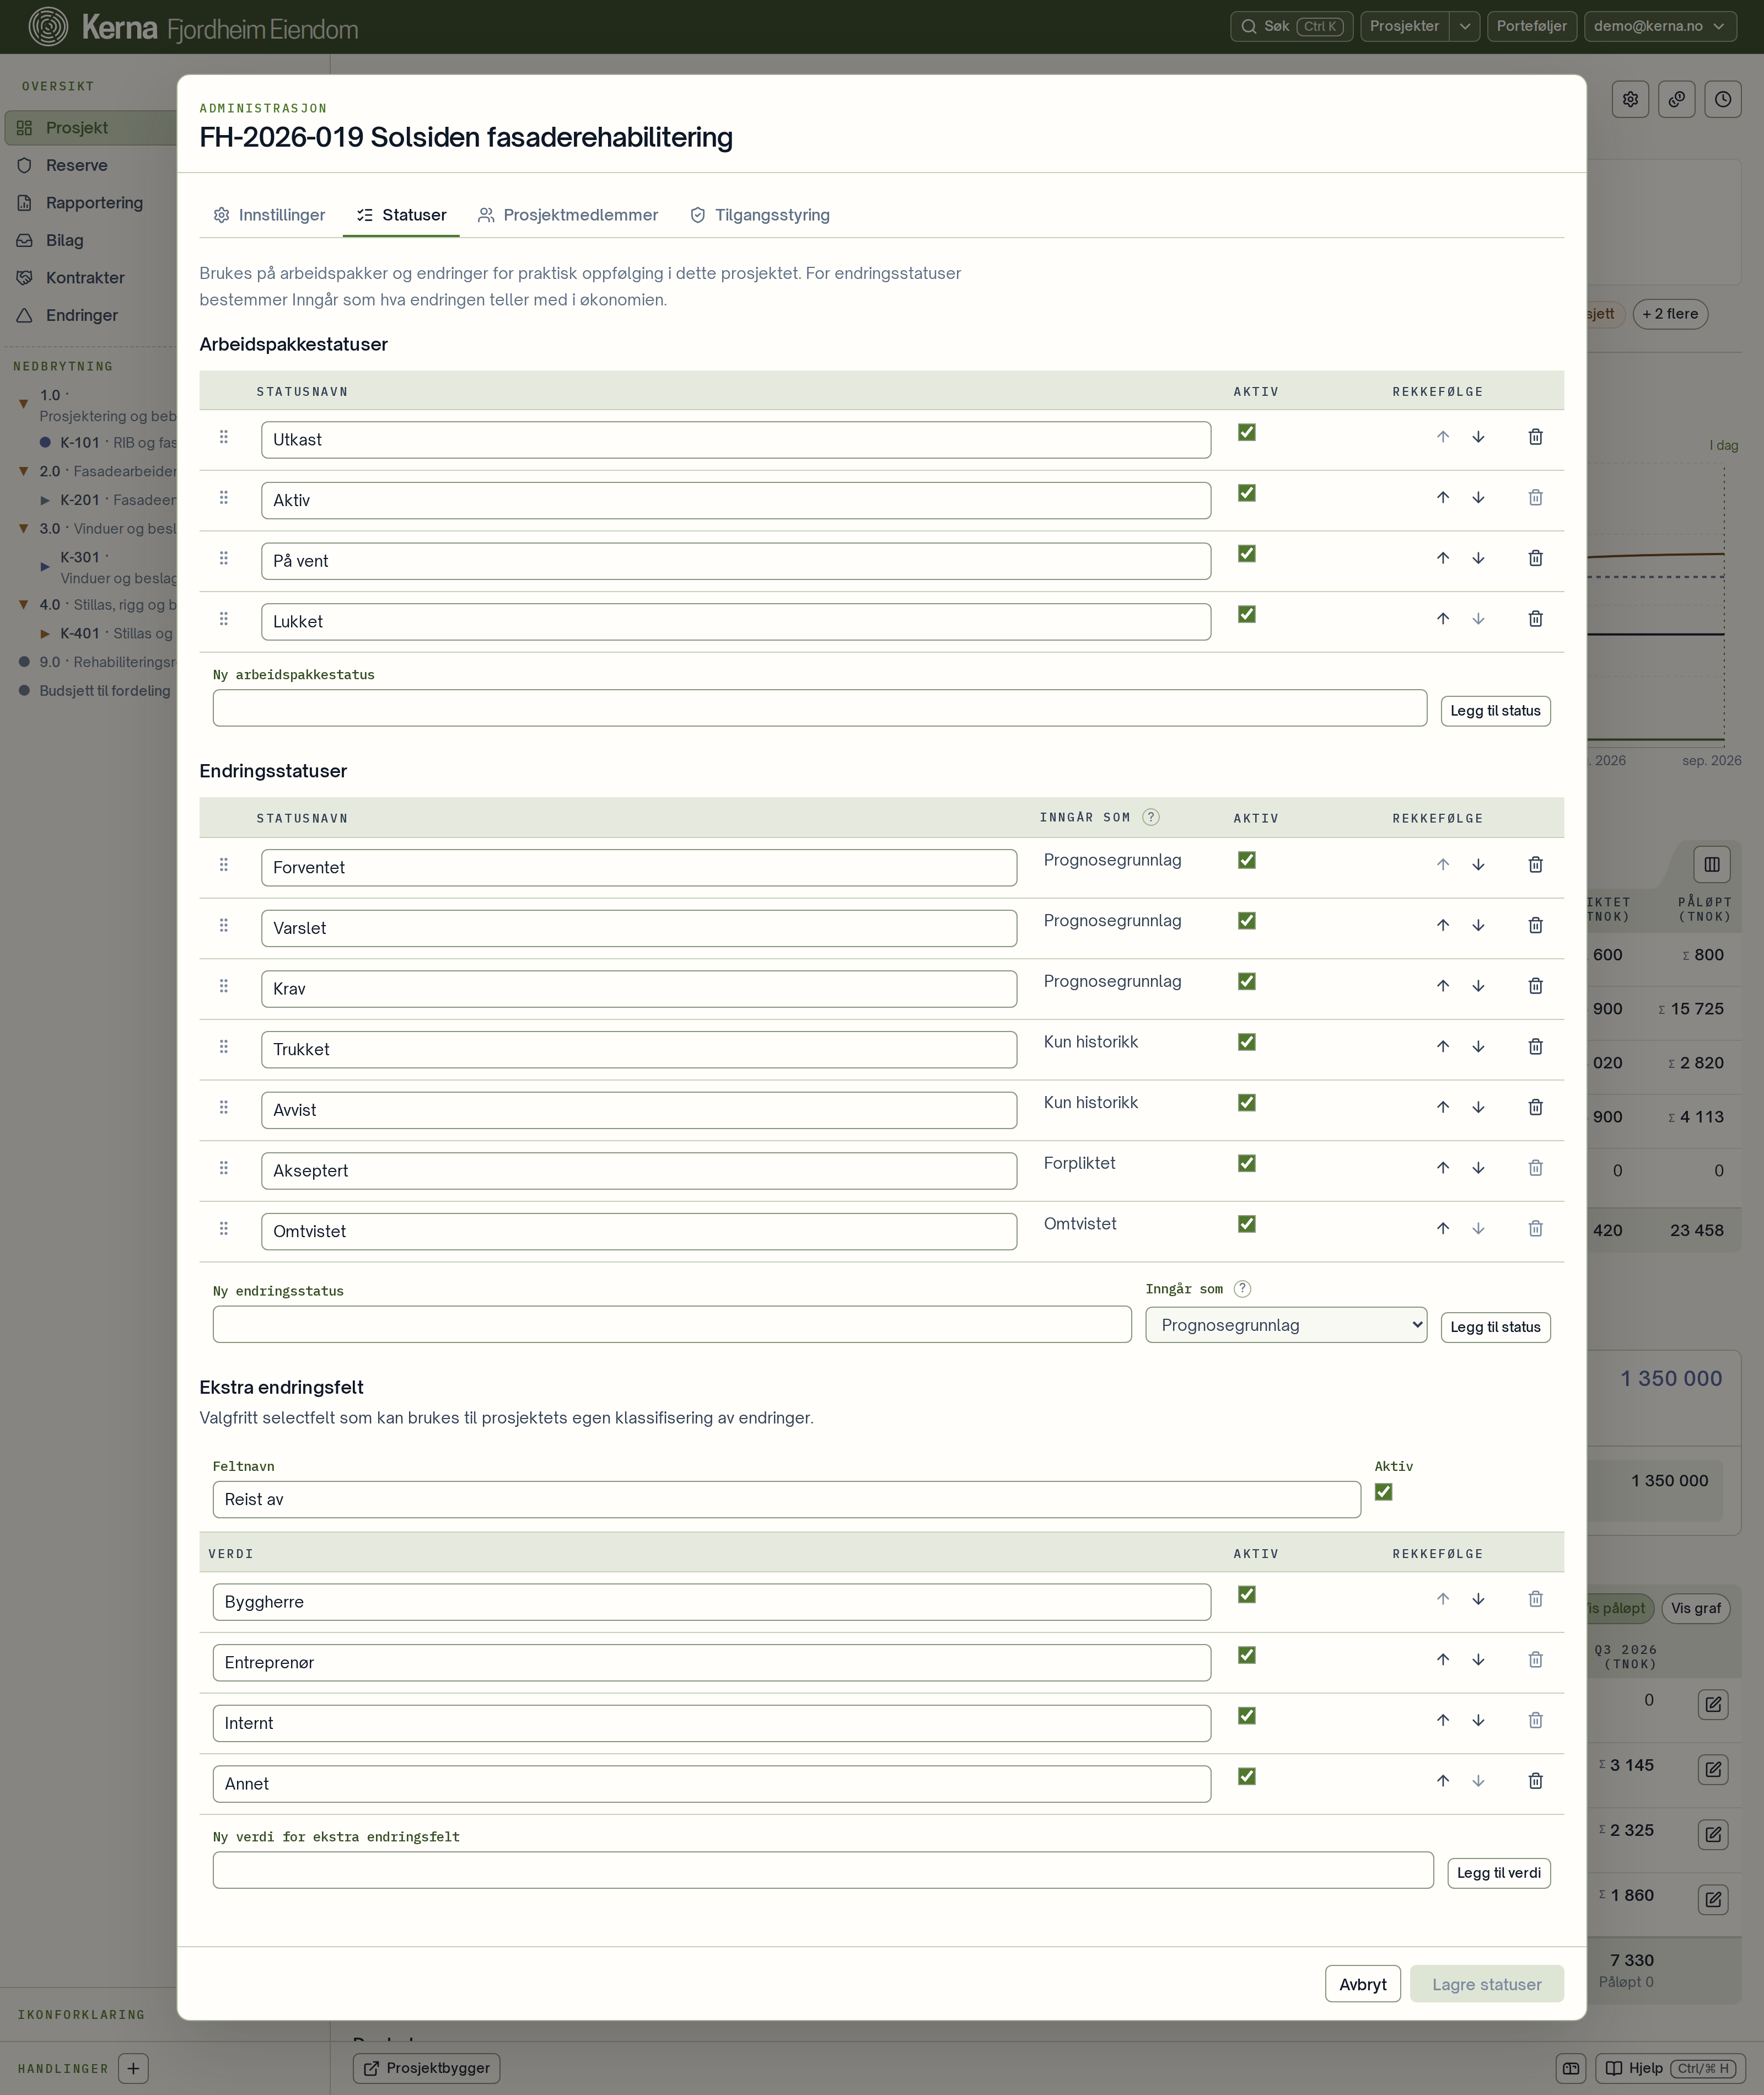Delete the Lukket status row

(1535, 619)
